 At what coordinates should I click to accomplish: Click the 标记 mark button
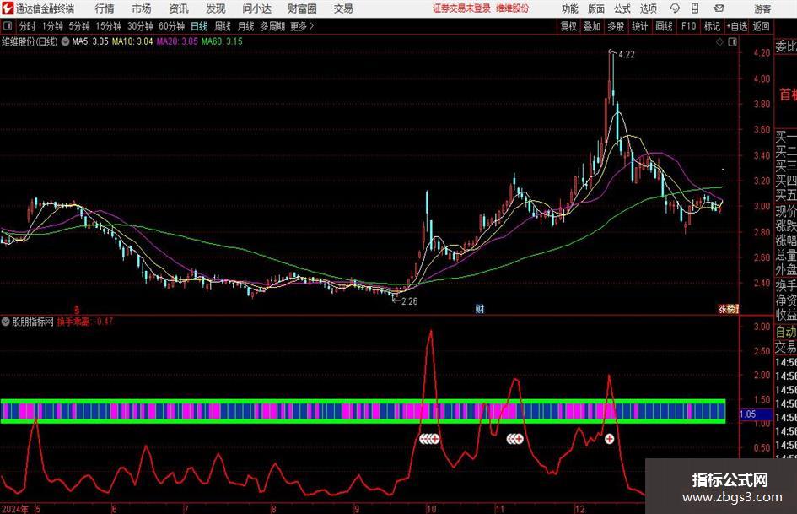click(x=712, y=26)
